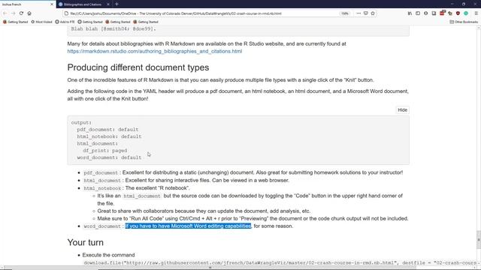Open the Firefox hamburger menu
Image resolution: width=481 pixels, height=270 pixels.
pyautogui.click(x=476, y=13)
